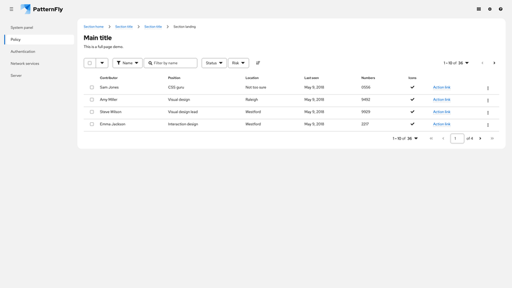
Task: Click Action link in Amy Miller row
Action: click(x=442, y=100)
